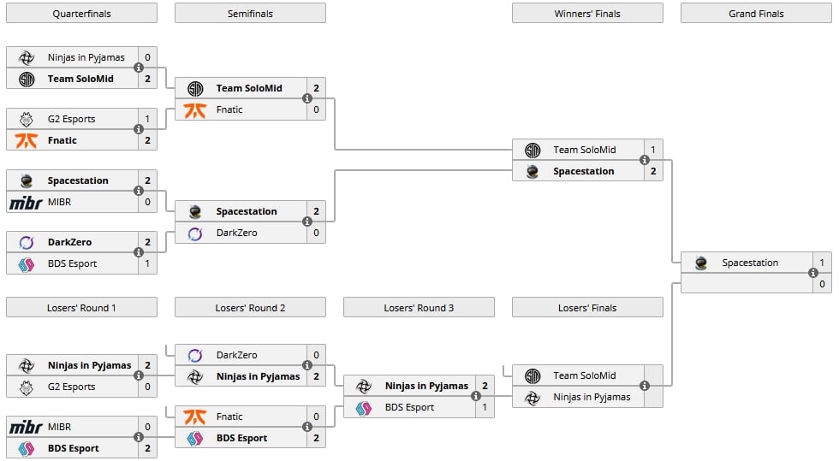Select the Losers' Round 3 header
Image resolution: width=839 pixels, height=461 pixels.
click(x=419, y=308)
